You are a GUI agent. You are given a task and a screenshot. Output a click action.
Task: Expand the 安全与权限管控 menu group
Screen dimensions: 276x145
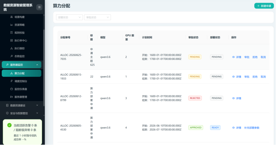pyautogui.click(x=22, y=113)
